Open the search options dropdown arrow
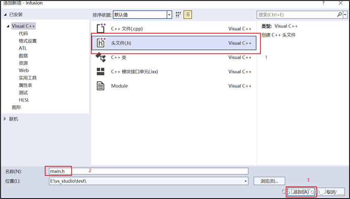 tap(345, 15)
